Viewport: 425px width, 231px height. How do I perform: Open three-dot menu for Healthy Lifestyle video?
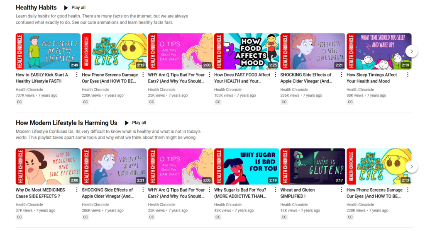[x=77, y=75]
